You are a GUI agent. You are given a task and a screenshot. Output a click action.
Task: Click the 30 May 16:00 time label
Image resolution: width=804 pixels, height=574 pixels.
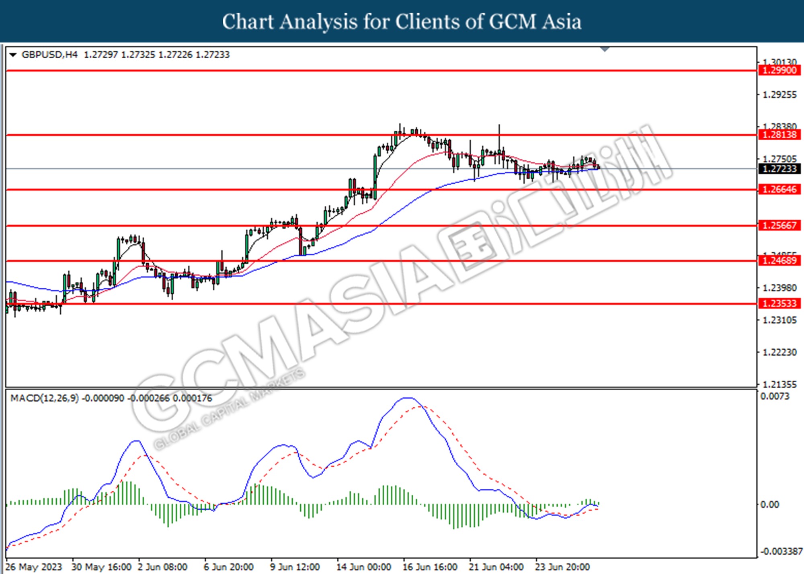(x=102, y=567)
